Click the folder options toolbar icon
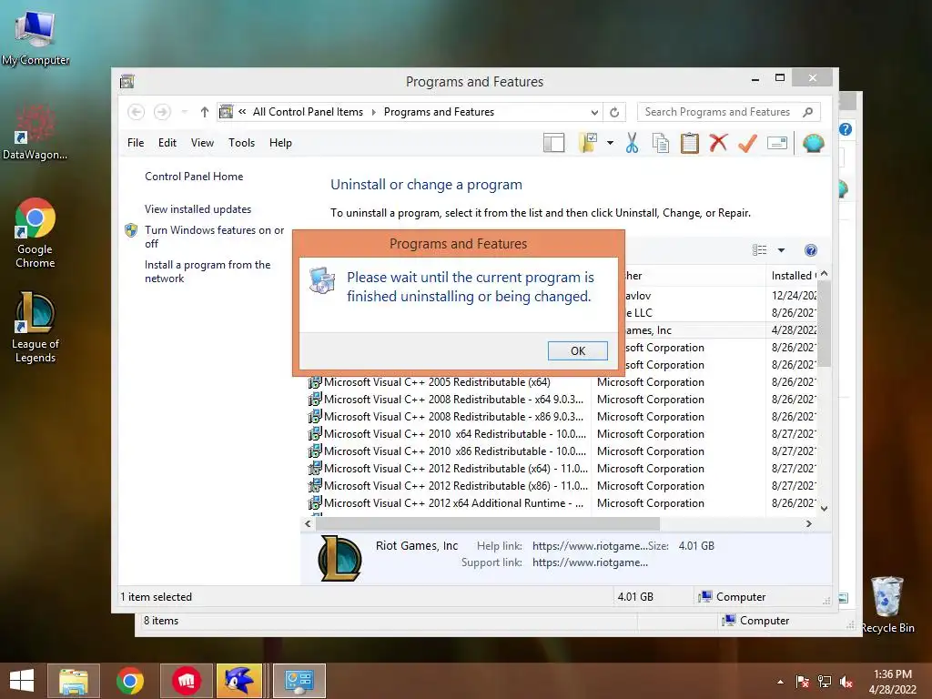932x699 pixels. (588, 143)
